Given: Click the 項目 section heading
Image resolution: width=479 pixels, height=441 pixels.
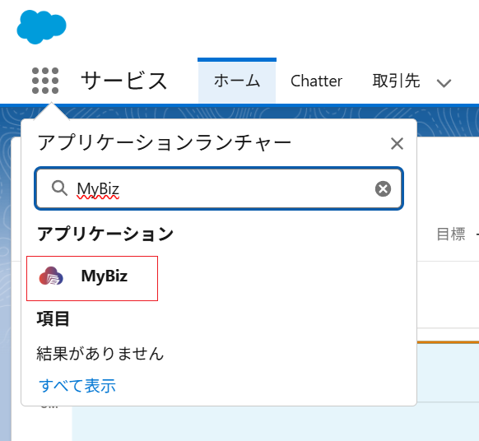Looking at the screenshot, I should pyautogui.click(x=53, y=319).
